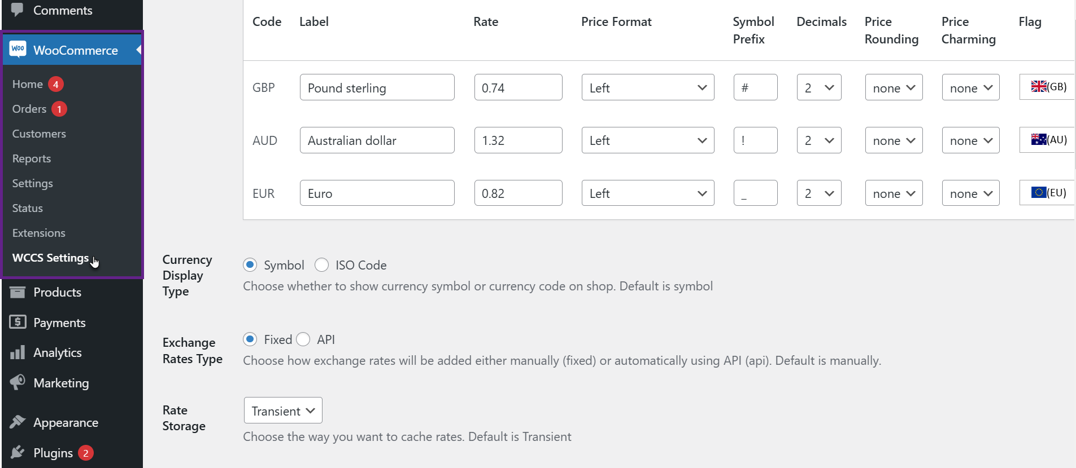Click the Marketing megaphone icon
The image size is (1076, 468).
pos(18,382)
